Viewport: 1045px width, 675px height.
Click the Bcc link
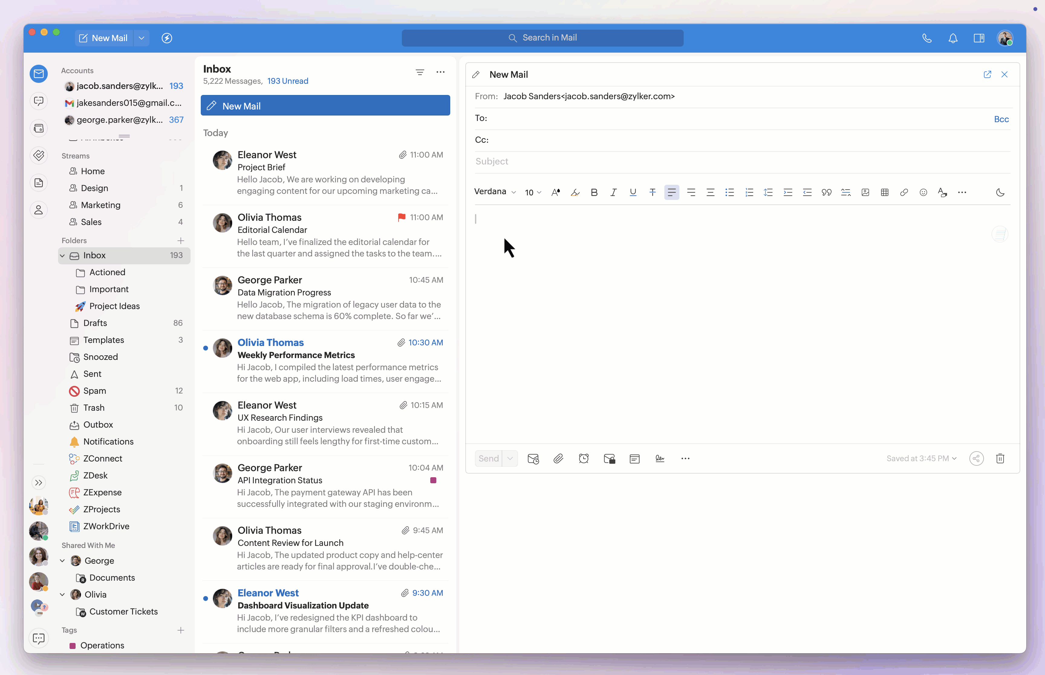1001,119
